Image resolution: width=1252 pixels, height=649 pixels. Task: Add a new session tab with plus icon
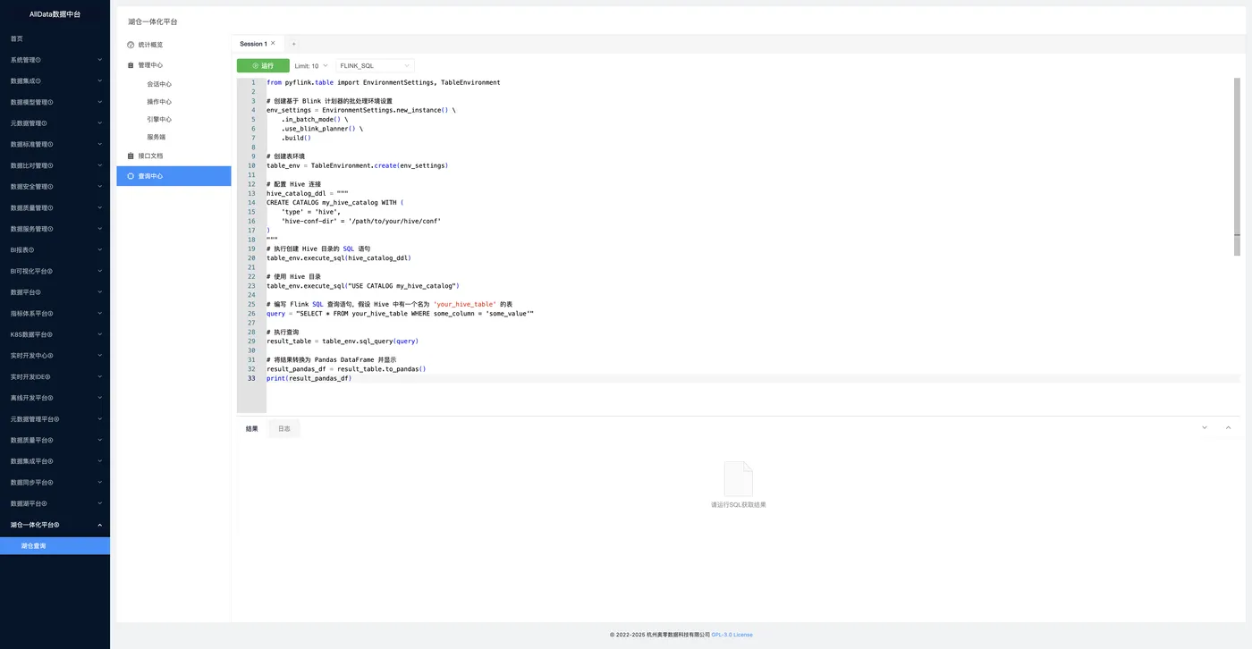pyautogui.click(x=293, y=44)
